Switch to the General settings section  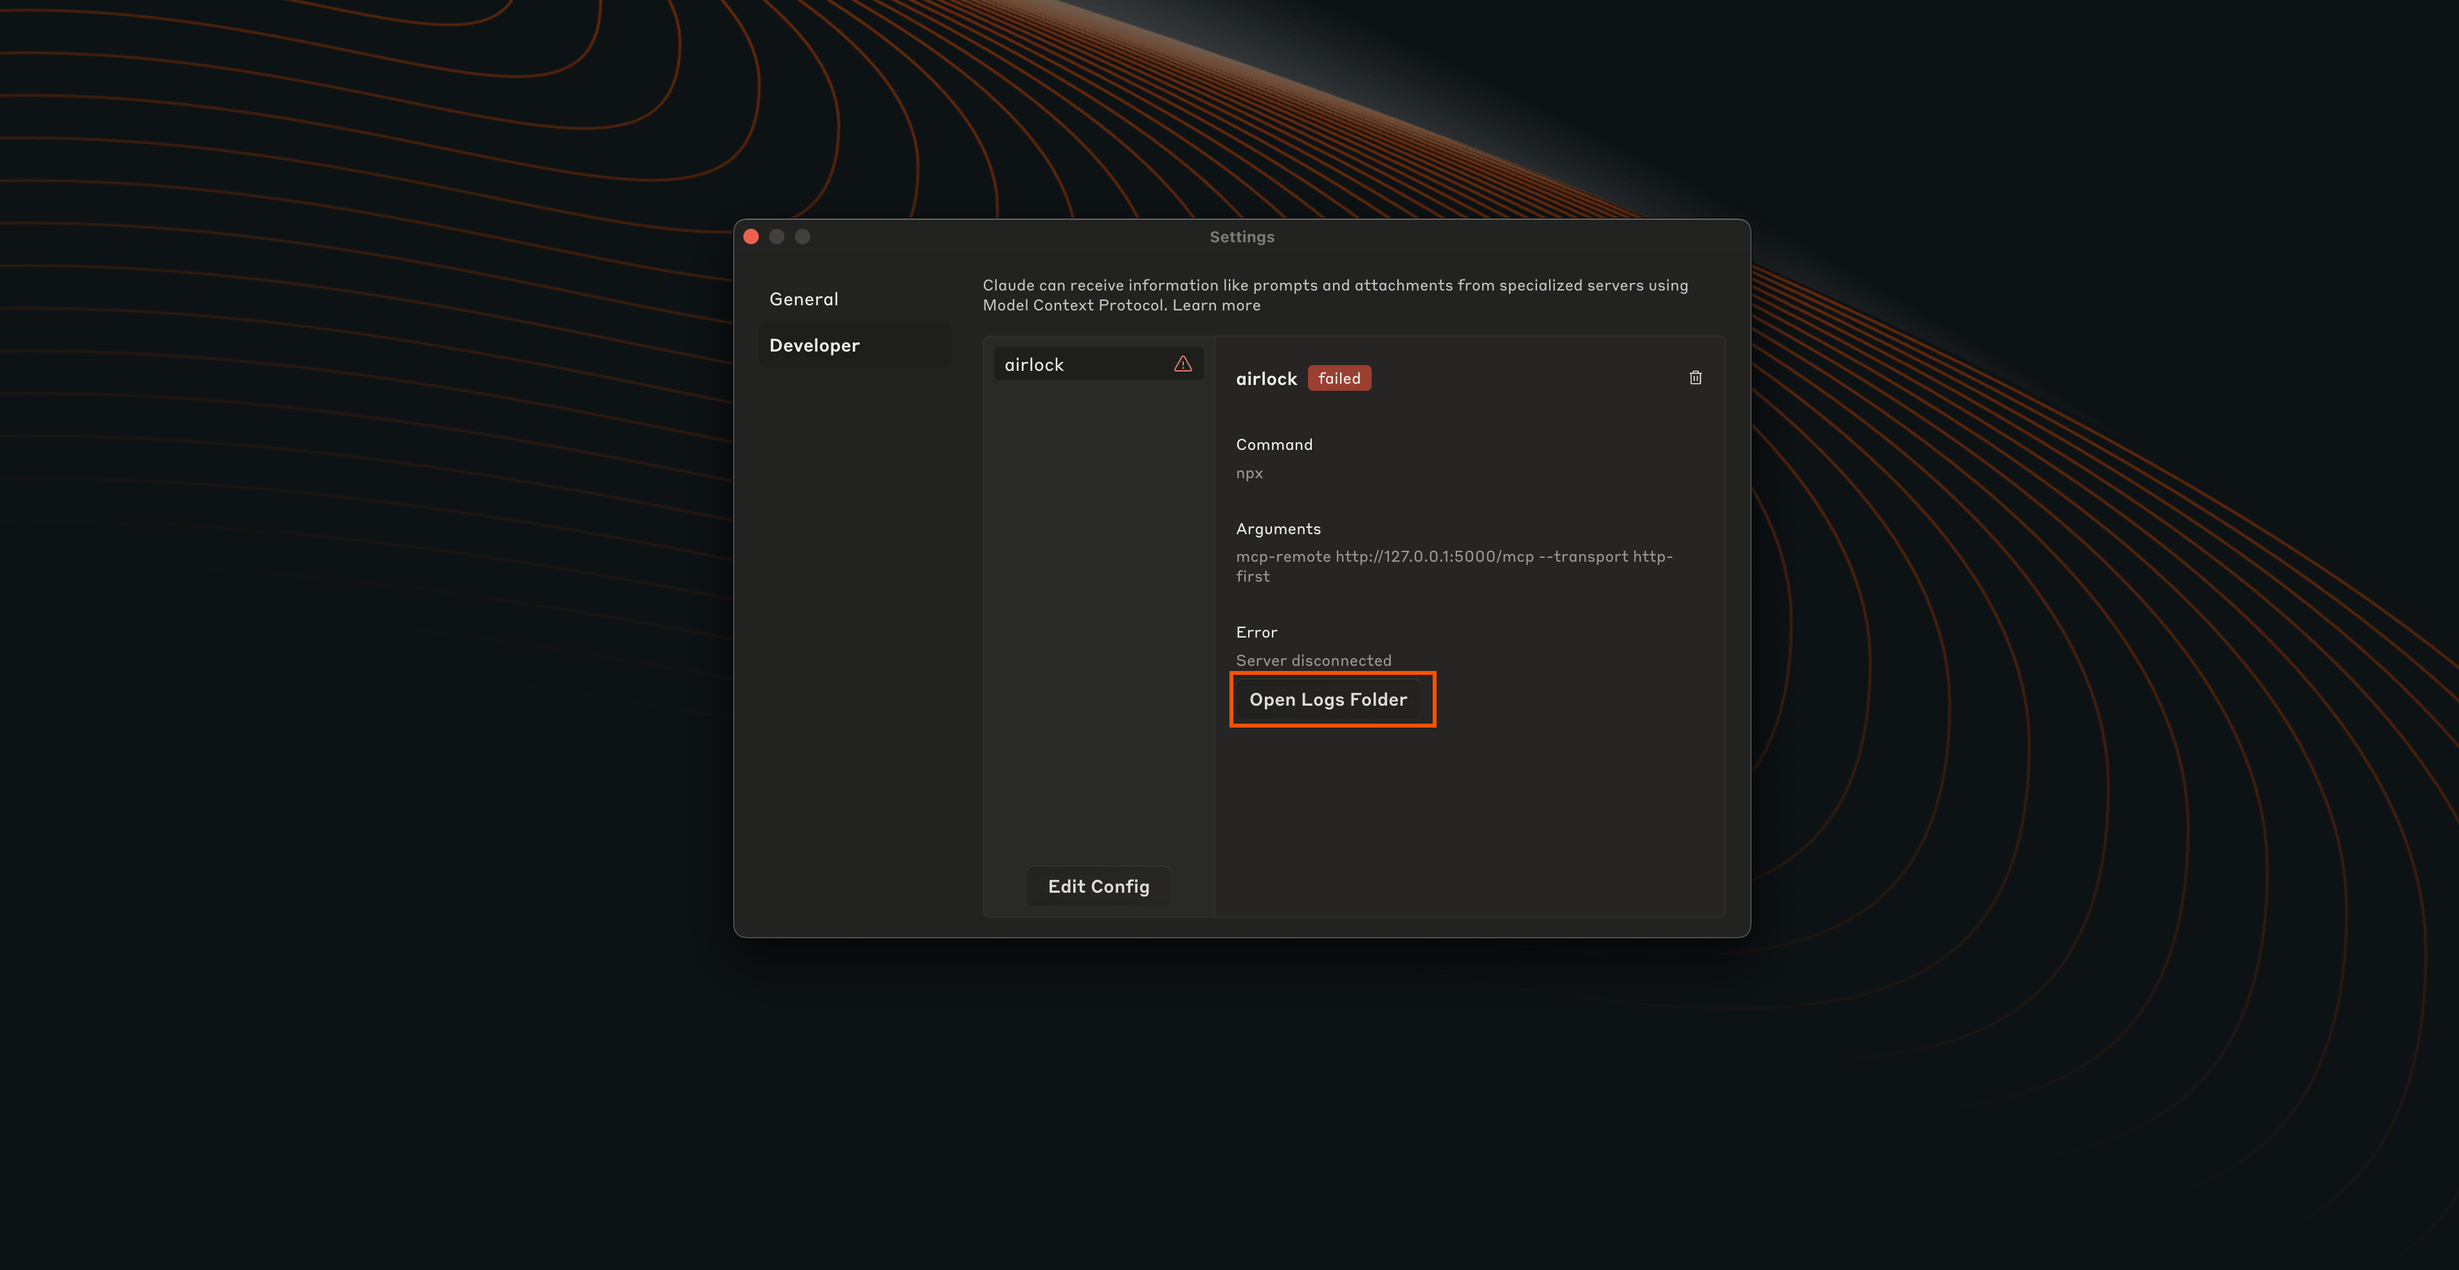point(804,299)
